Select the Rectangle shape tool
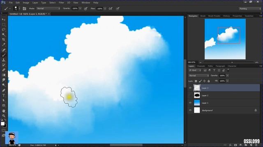This screenshot has height=147, width=263. (4, 105)
